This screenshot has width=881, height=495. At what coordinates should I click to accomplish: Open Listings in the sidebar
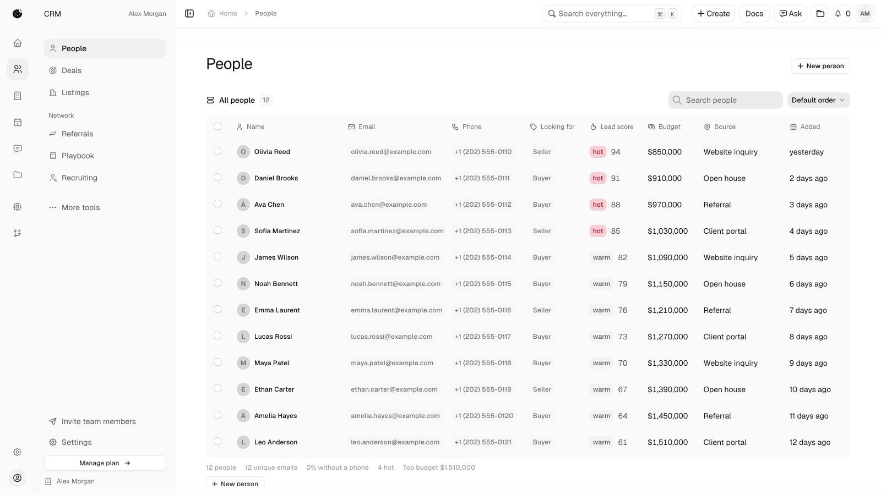(105, 92)
